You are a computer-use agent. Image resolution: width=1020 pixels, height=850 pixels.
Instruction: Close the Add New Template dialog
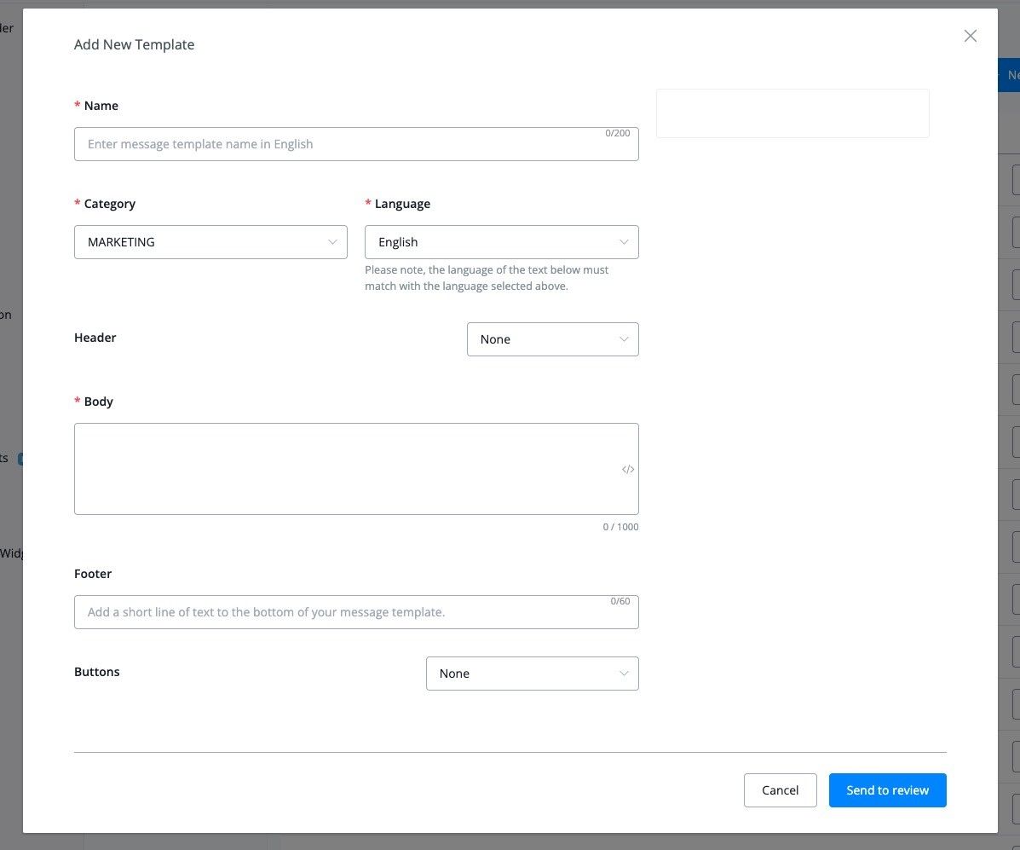[970, 36]
